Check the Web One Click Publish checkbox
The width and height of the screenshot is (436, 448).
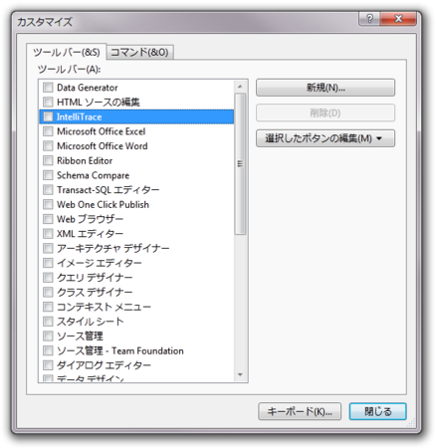pos(48,204)
